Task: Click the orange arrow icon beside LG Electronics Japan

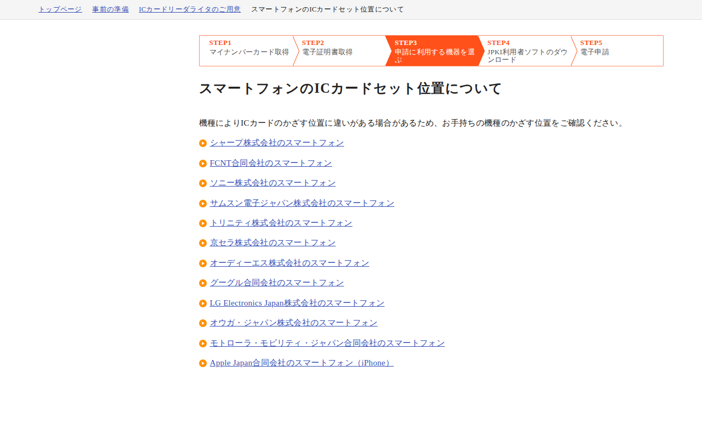Action: (x=203, y=303)
